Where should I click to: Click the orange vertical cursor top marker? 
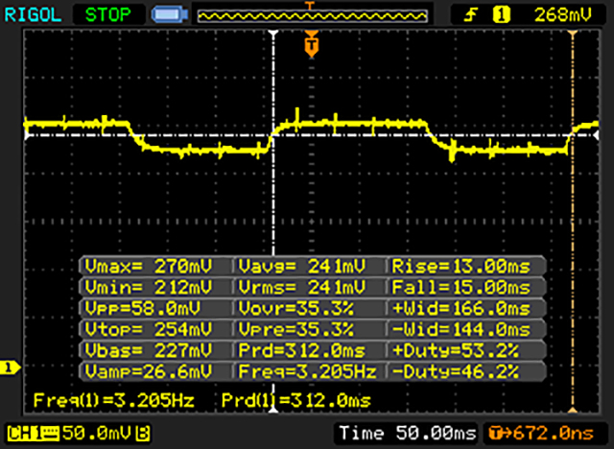pos(573,34)
